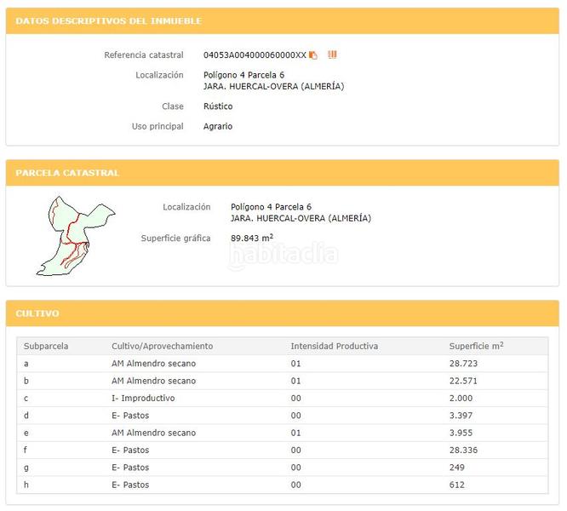Click the 'Datos descriptivos del inmueble' header
The image size is (567, 511).
[109, 20]
